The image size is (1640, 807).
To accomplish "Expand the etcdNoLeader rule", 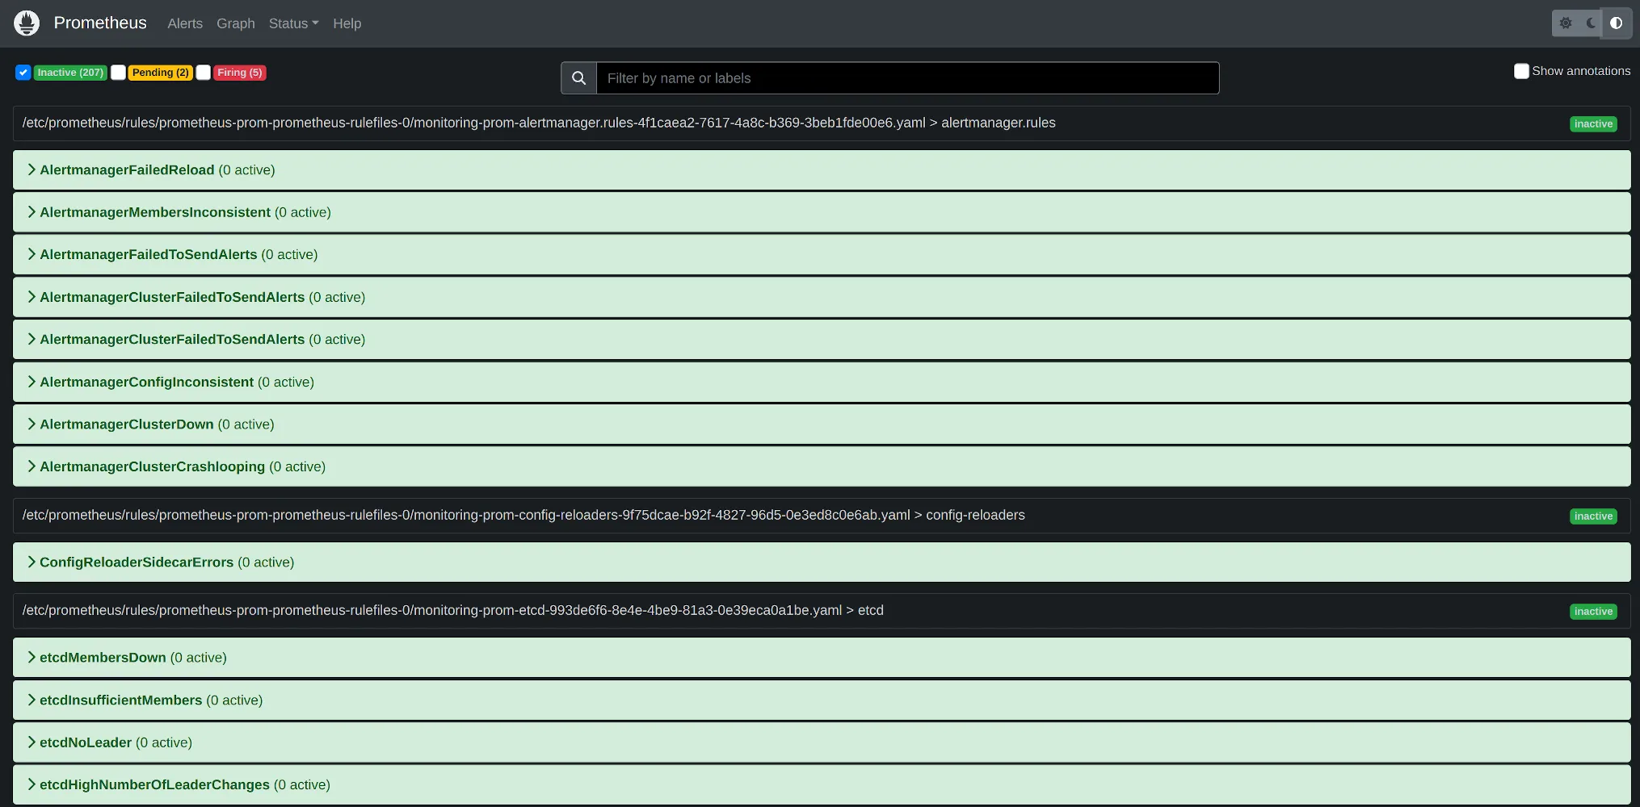I will coord(85,742).
